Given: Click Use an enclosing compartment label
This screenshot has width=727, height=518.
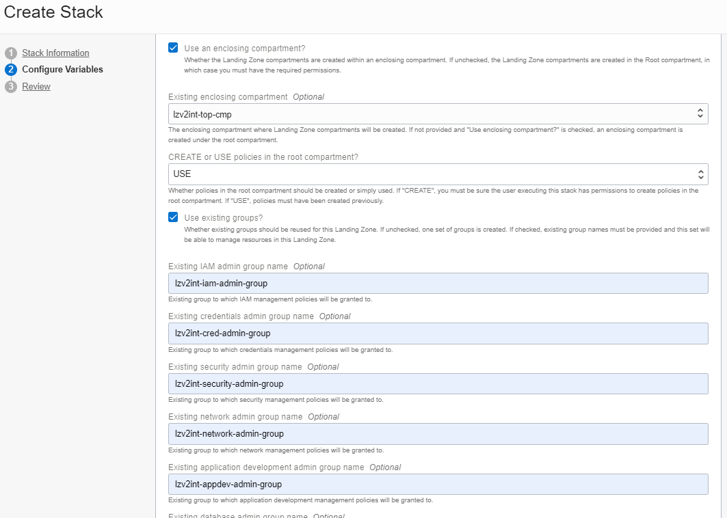Looking at the screenshot, I should coord(244,49).
